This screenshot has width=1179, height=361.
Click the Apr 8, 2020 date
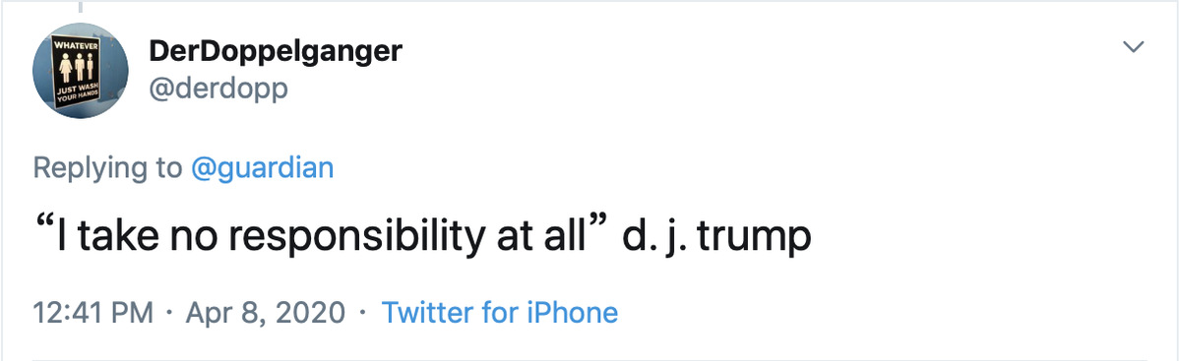[265, 312]
